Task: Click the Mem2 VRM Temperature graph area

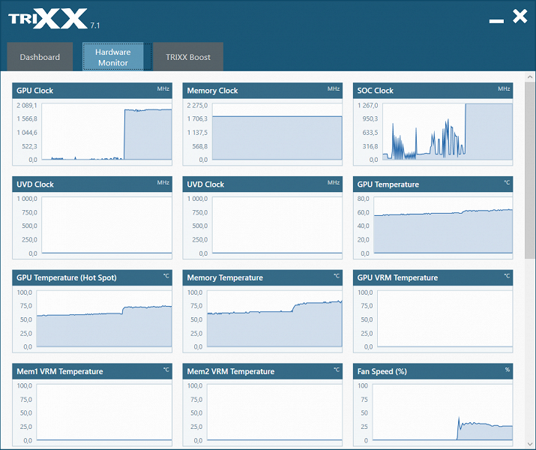Action: point(274,412)
